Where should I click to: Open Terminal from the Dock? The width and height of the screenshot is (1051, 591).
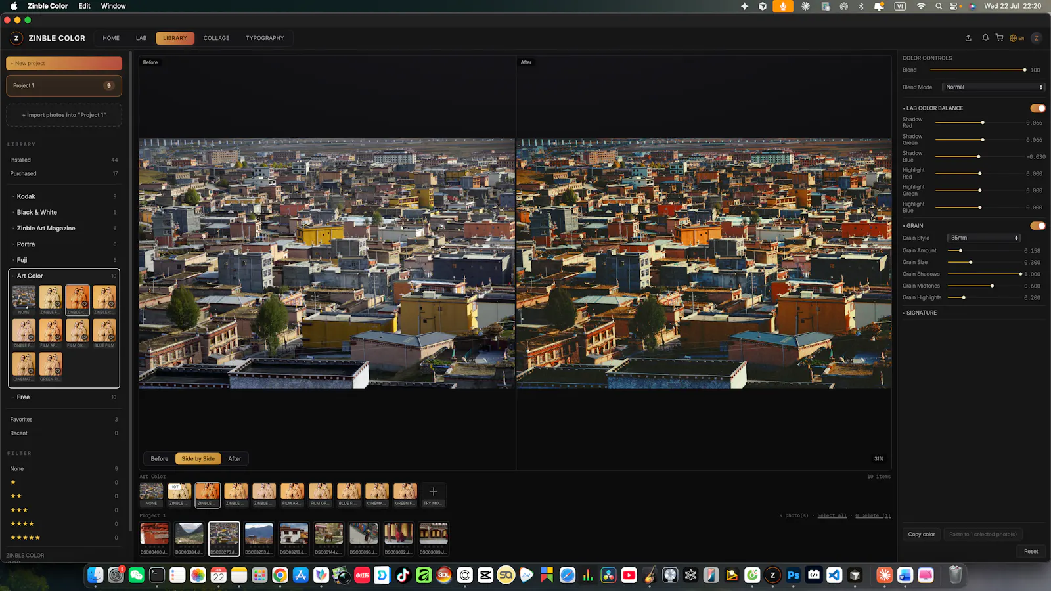pos(157,575)
